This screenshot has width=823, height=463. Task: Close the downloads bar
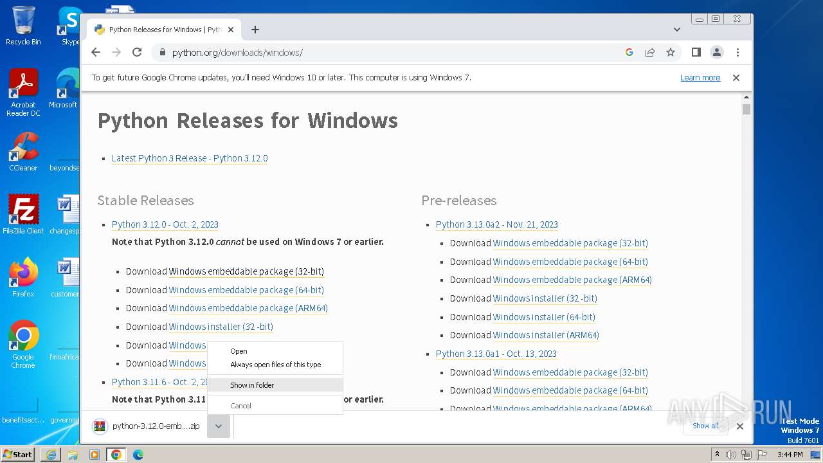click(x=740, y=426)
